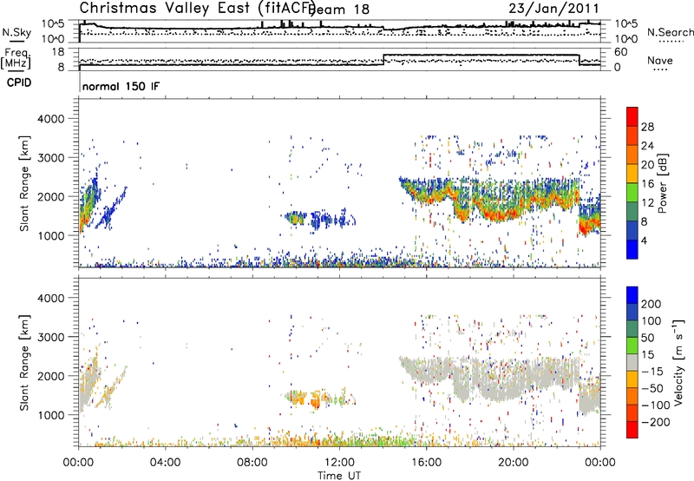Click the power colorbar value 28
Image resolution: width=694 pixels, height=481 pixels.
[647, 127]
